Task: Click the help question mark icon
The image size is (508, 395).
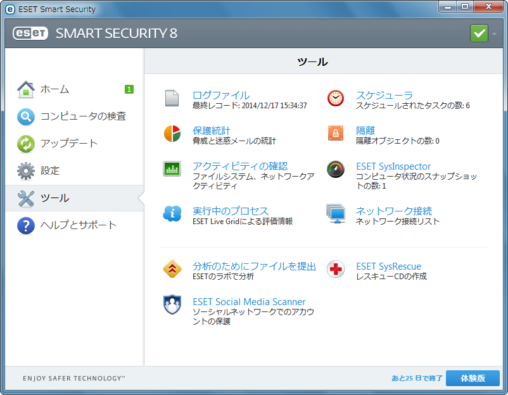Action: pos(26,225)
